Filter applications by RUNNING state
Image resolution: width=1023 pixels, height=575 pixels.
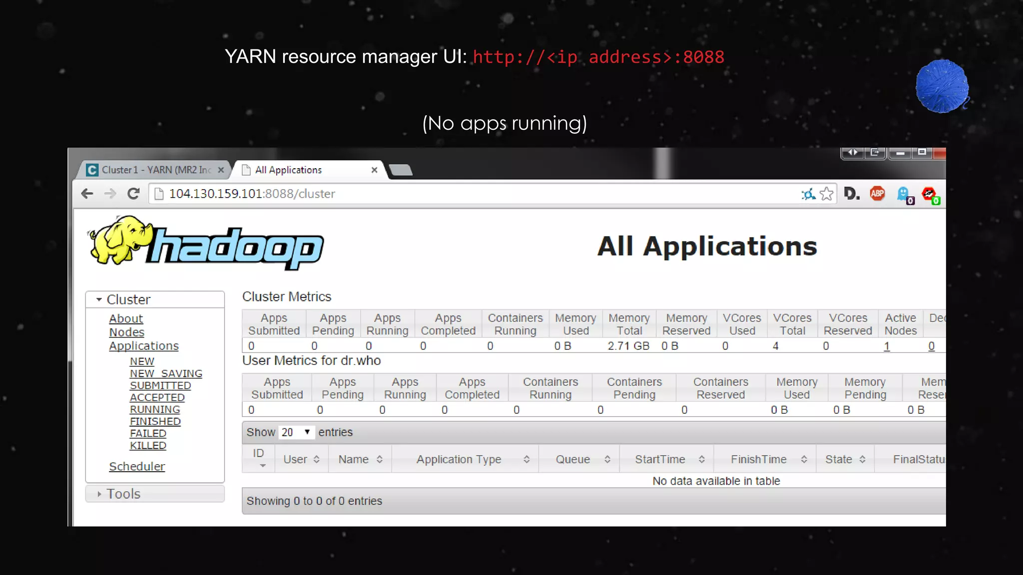[x=155, y=409]
